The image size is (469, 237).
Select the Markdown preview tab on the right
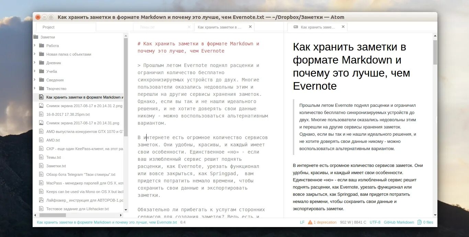pos(318,26)
